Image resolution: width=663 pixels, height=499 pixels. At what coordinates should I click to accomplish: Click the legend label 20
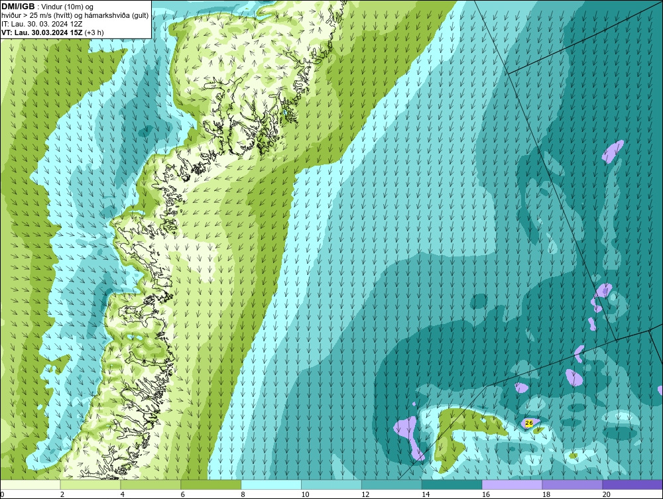pos(607,494)
